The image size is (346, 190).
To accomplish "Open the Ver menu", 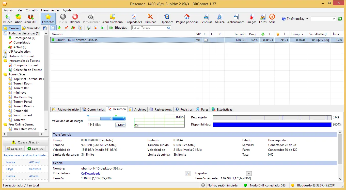I will (x=20, y=10).
